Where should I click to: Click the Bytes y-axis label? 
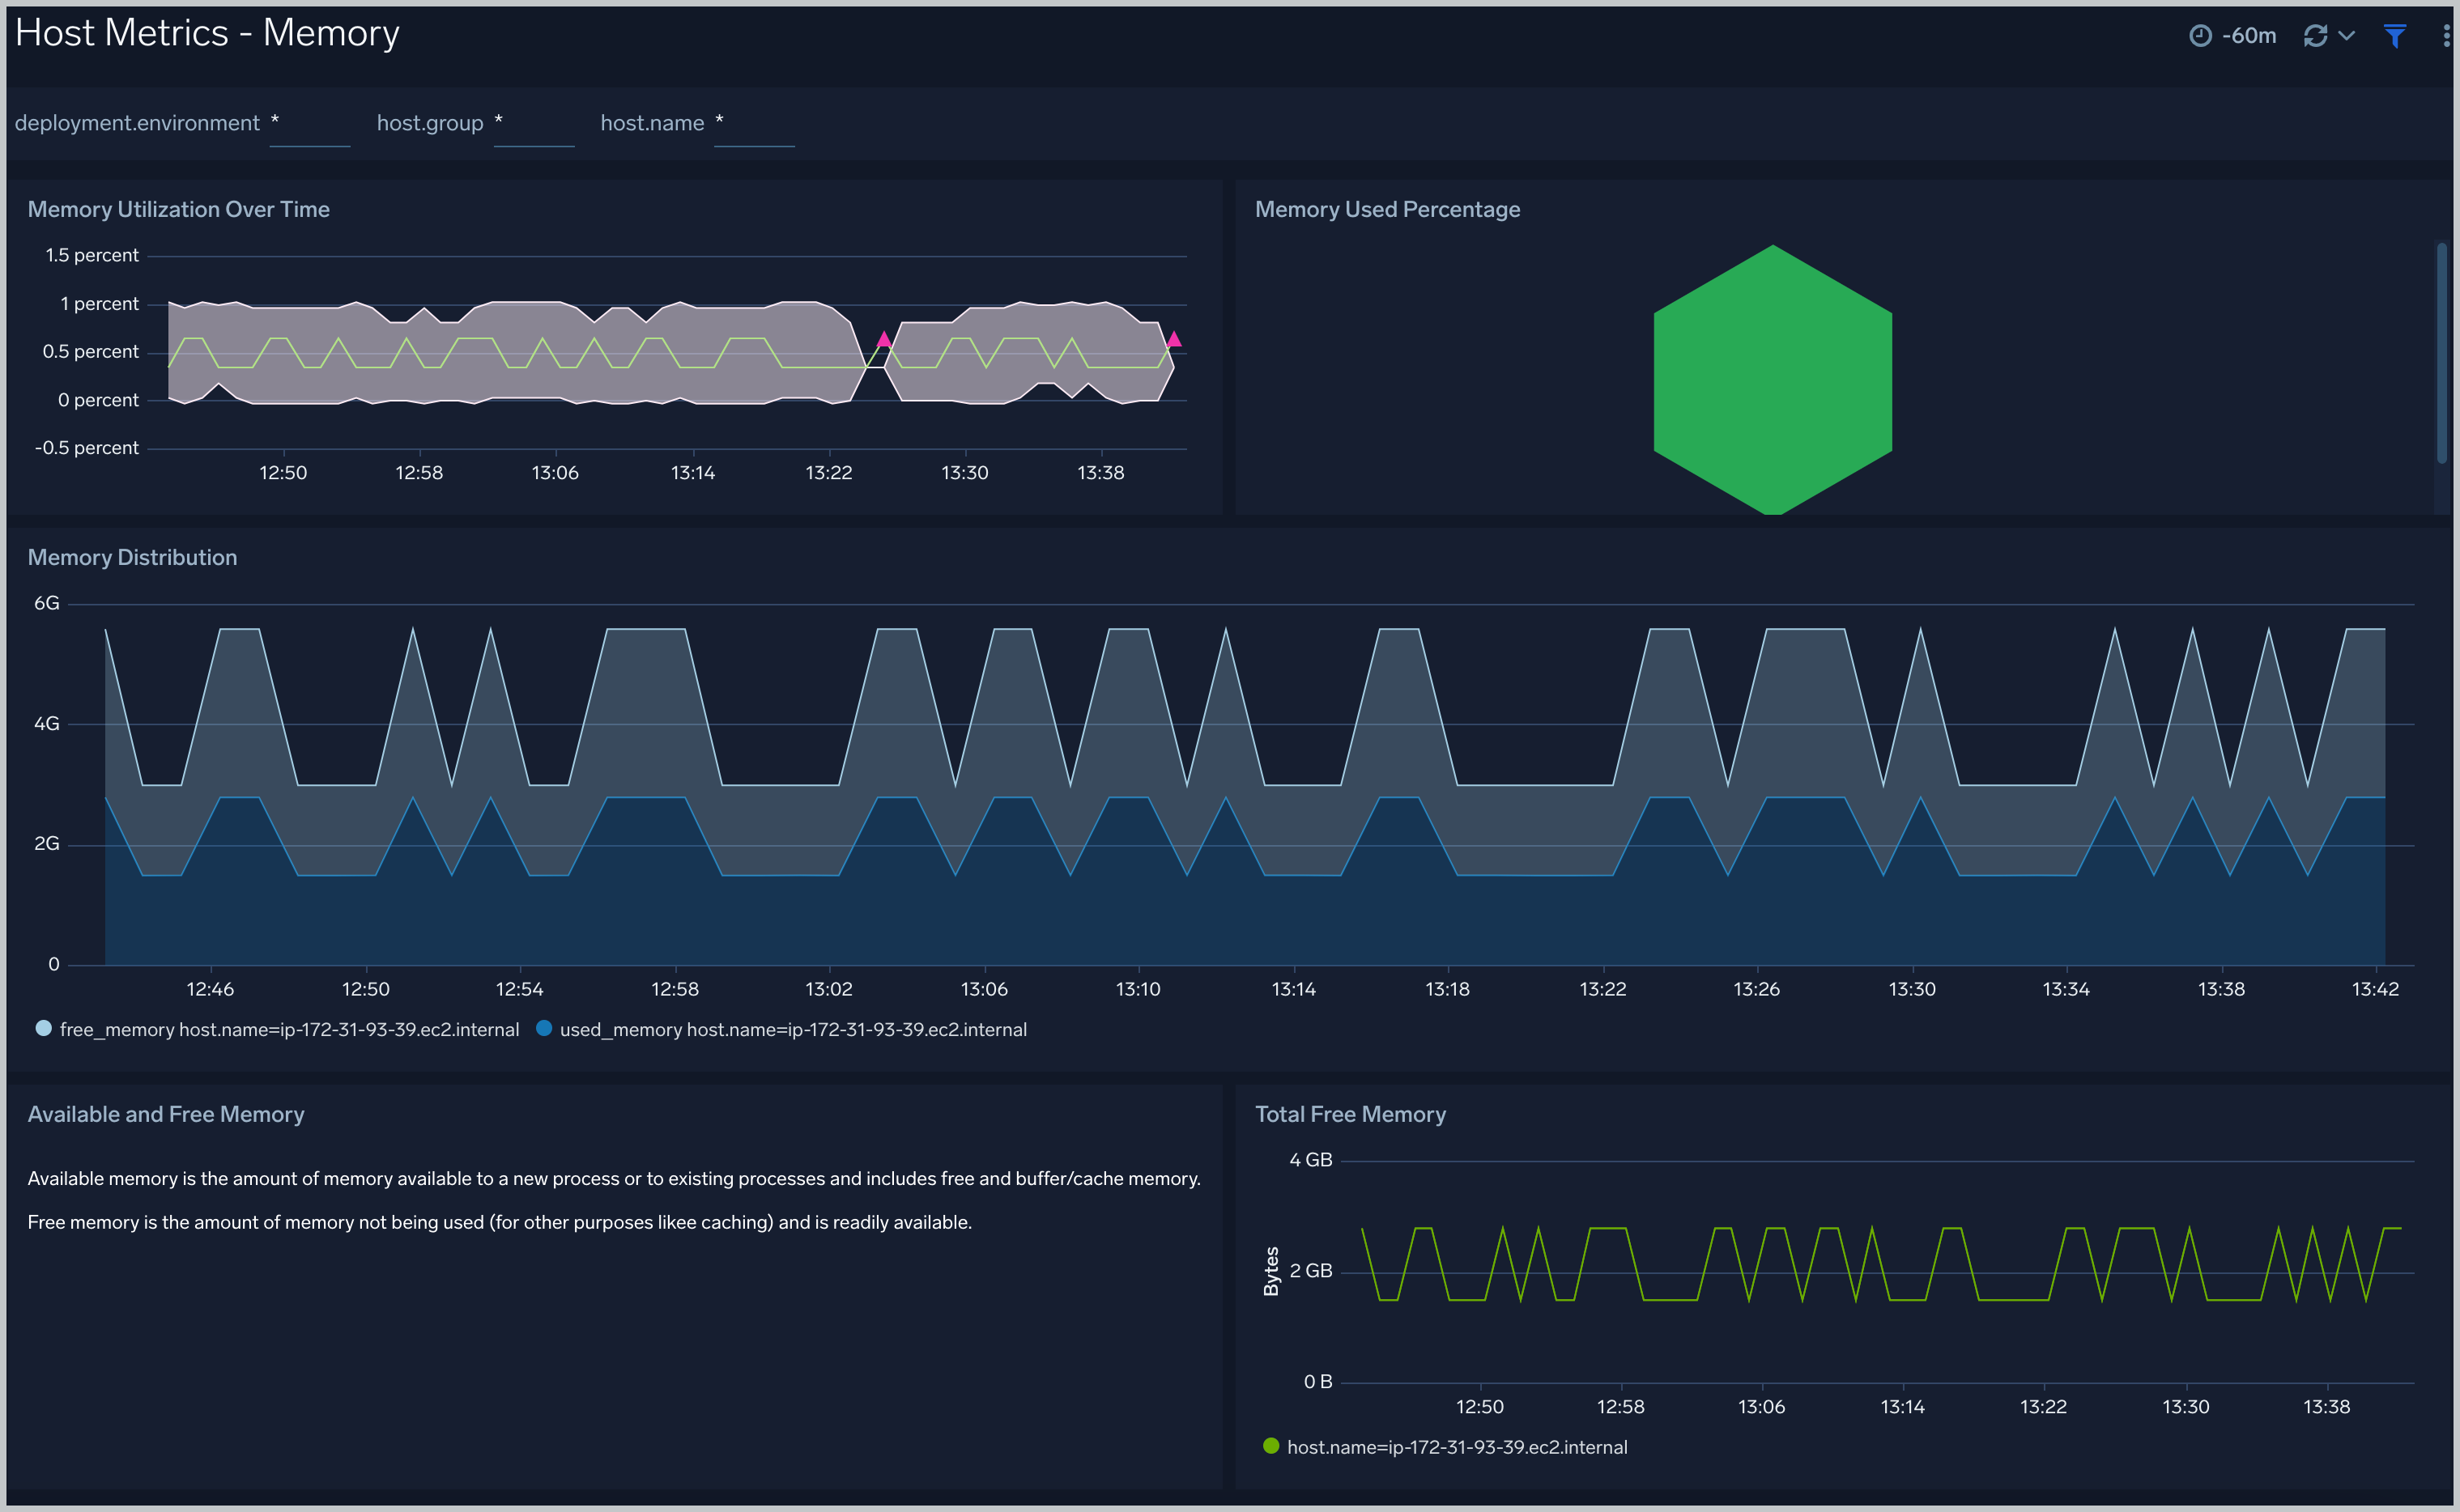point(1271,1271)
